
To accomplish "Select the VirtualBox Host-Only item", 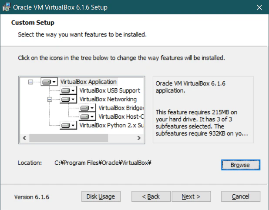I will (121, 117).
